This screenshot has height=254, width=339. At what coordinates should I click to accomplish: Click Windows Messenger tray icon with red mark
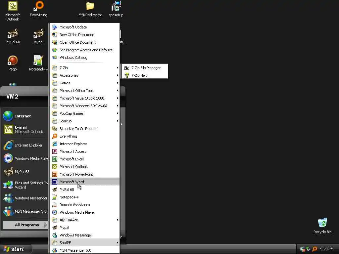[303, 249]
